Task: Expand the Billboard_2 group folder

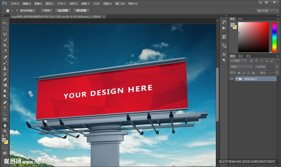Action: click(237, 79)
